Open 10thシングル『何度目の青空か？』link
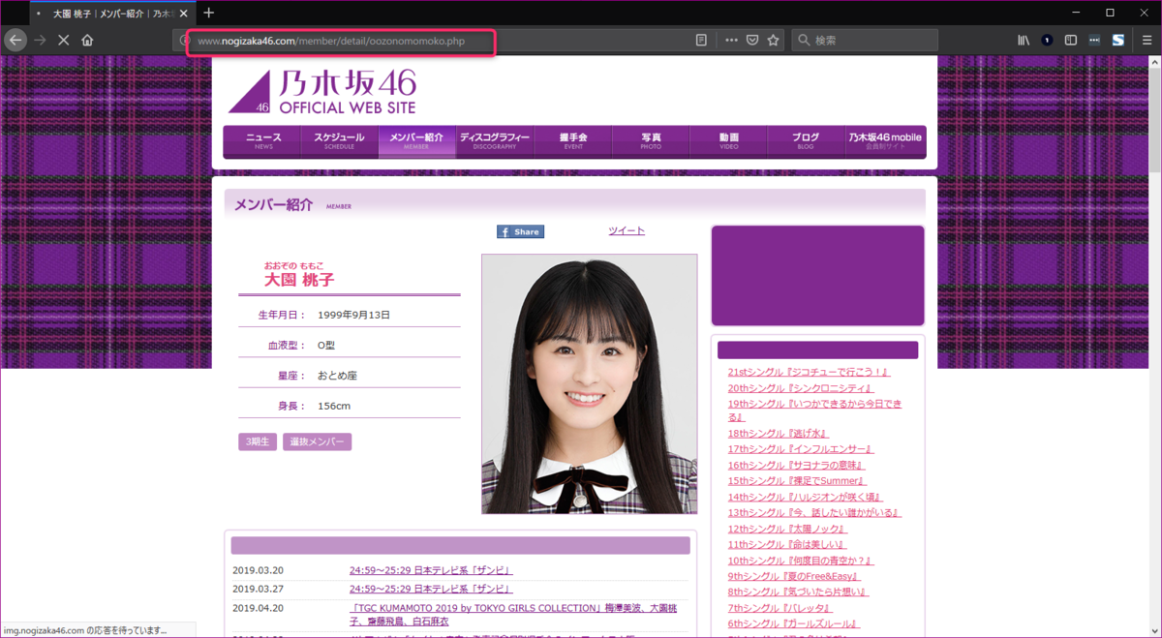1162x638 pixels. click(802, 561)
